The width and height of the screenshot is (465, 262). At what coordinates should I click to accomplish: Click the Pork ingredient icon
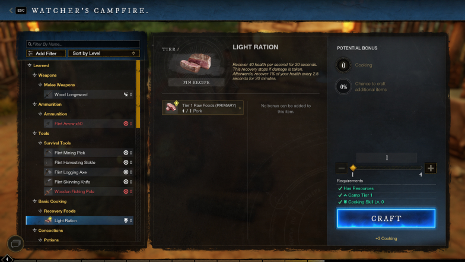tap(171, 107)
